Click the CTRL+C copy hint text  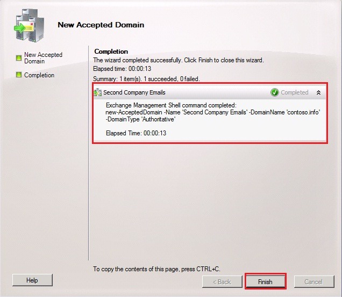(156, 269)
